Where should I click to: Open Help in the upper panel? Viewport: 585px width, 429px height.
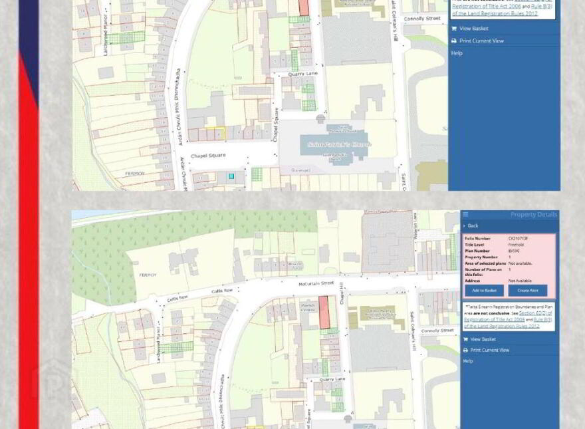457,53
